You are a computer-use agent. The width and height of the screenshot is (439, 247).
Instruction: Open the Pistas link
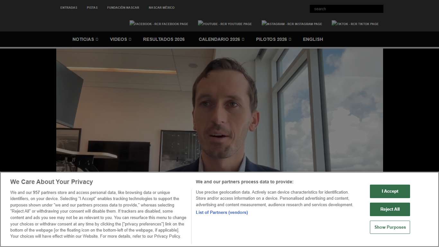[92, 8]
